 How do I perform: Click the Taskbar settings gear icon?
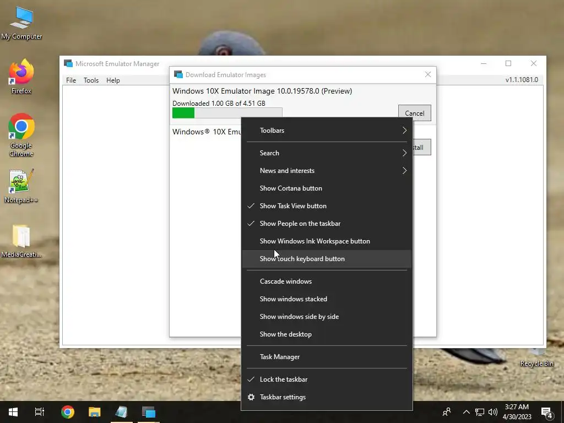(251, 397)
